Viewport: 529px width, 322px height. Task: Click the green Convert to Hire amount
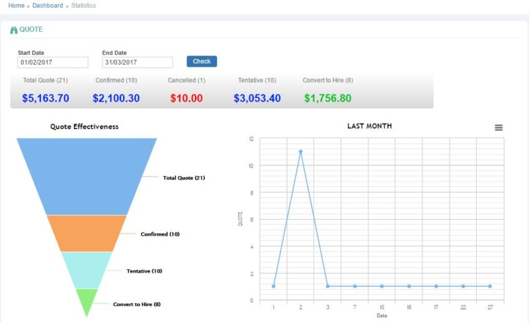[x=328, y=98]
